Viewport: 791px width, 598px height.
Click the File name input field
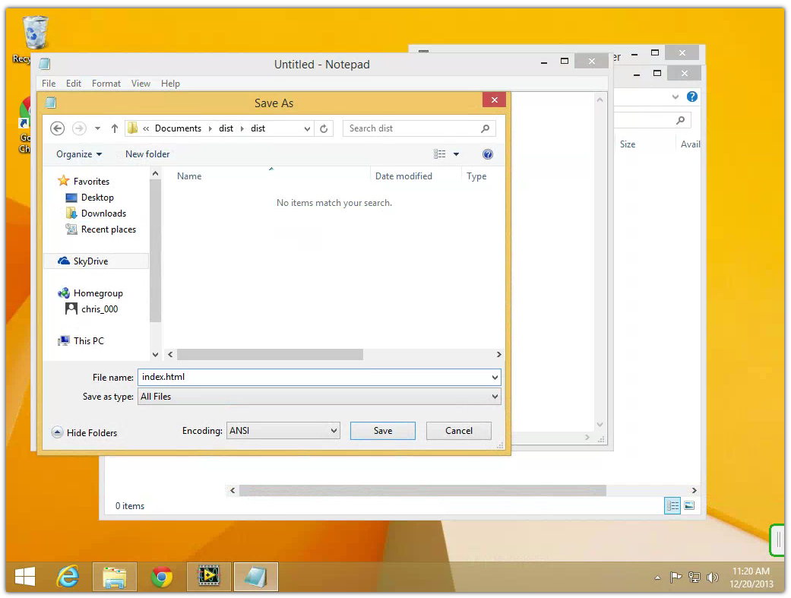[312, 377]
